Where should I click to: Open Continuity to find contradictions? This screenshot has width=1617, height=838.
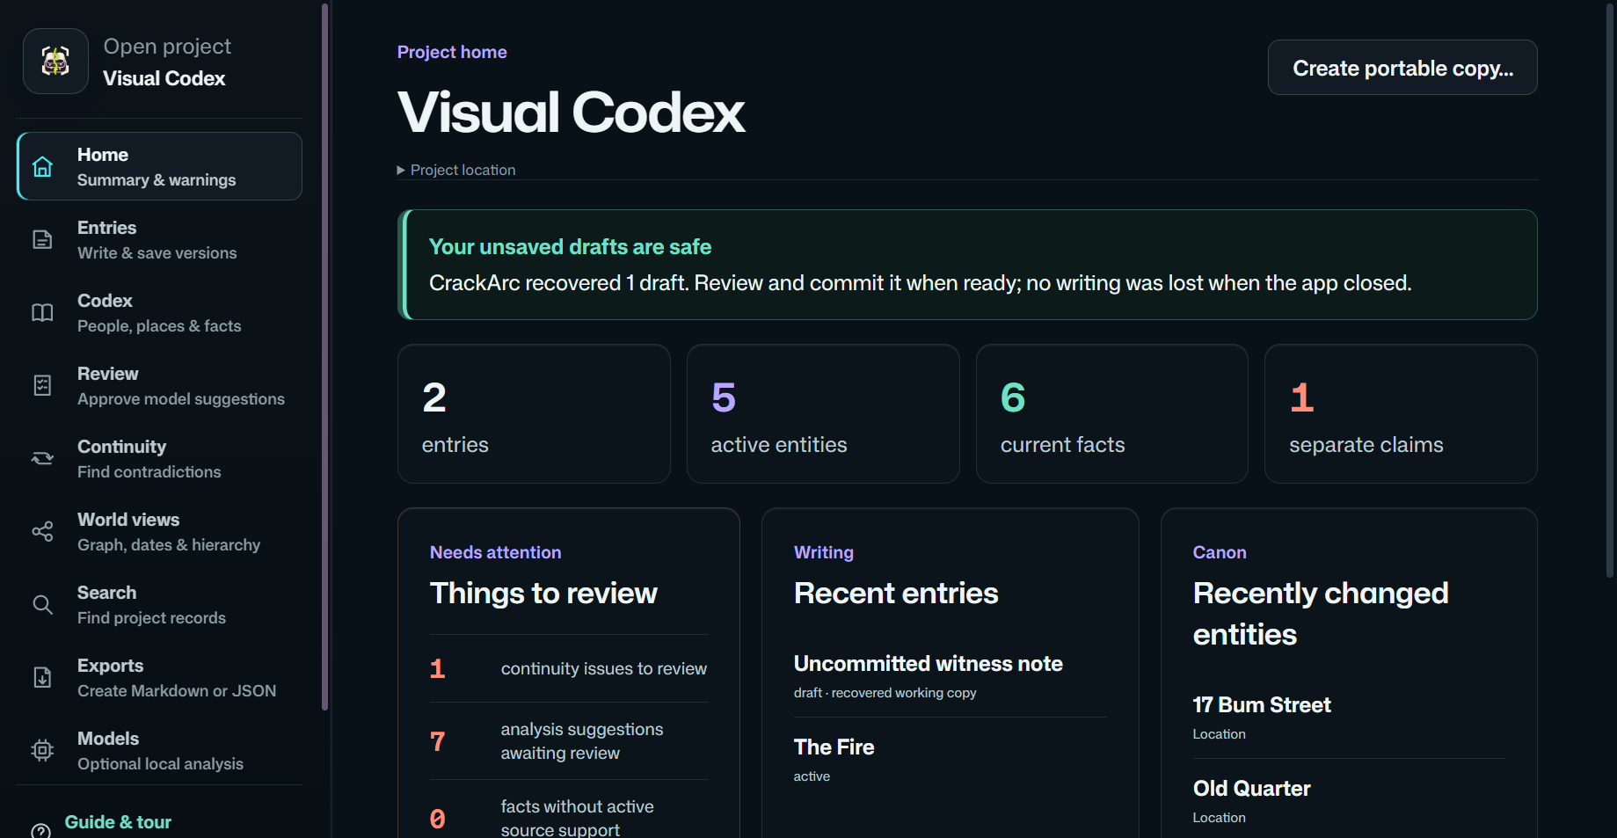tap(159, 459)
